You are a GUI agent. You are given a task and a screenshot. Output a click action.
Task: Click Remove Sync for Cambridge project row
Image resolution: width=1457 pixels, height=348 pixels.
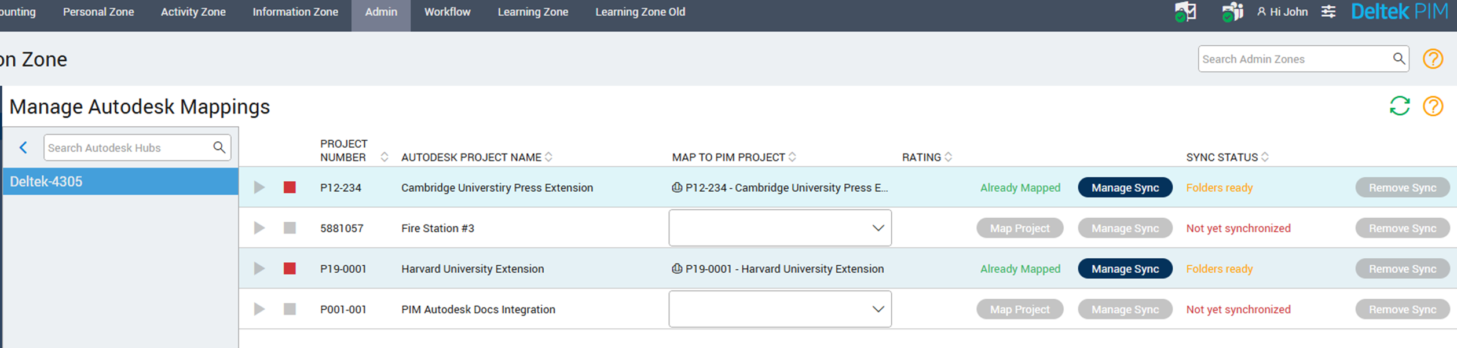[x=1402, y=188]
